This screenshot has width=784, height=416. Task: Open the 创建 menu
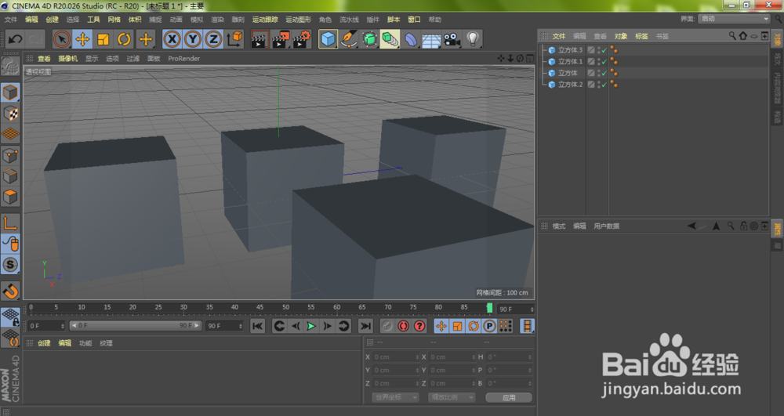[52, 20]
